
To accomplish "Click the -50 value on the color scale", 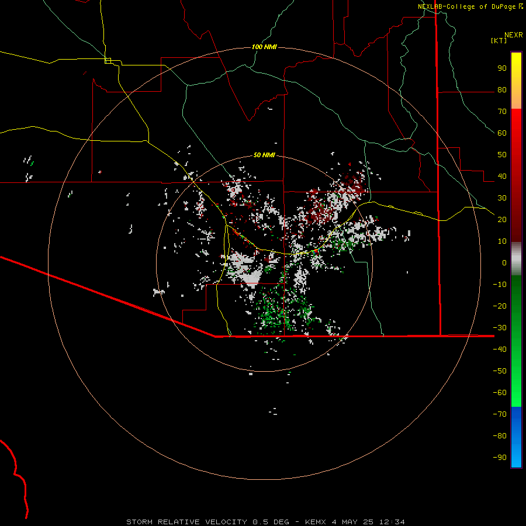I will [500, 371].
